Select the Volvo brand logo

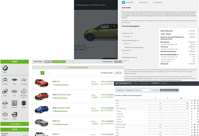tap(15, 114)
